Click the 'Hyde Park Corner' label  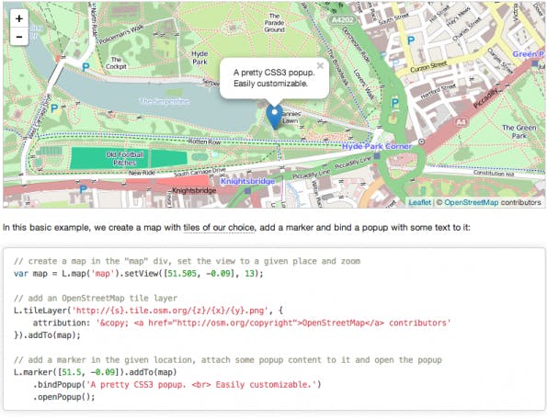point(377,146)
